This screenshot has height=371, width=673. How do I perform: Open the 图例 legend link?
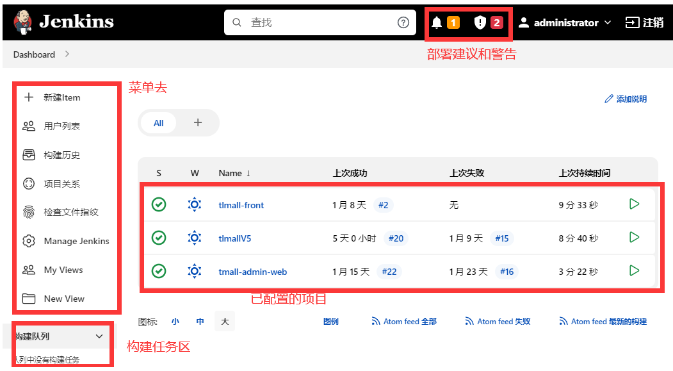331,321
